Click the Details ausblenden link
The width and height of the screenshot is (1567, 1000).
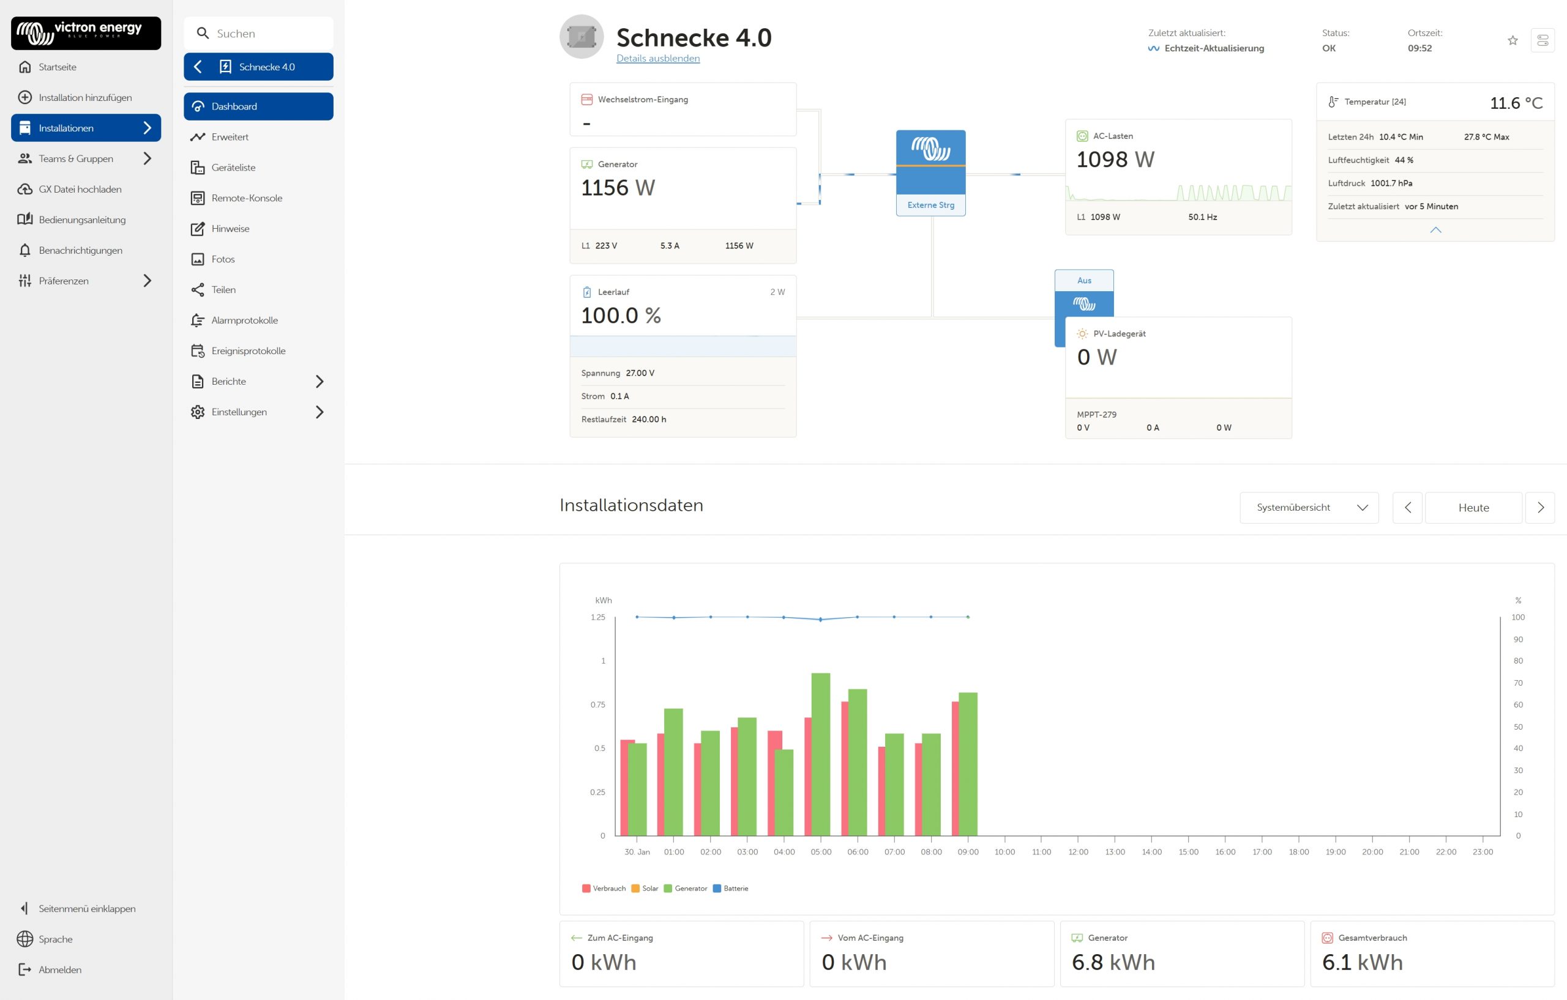[x=657, y=59]
